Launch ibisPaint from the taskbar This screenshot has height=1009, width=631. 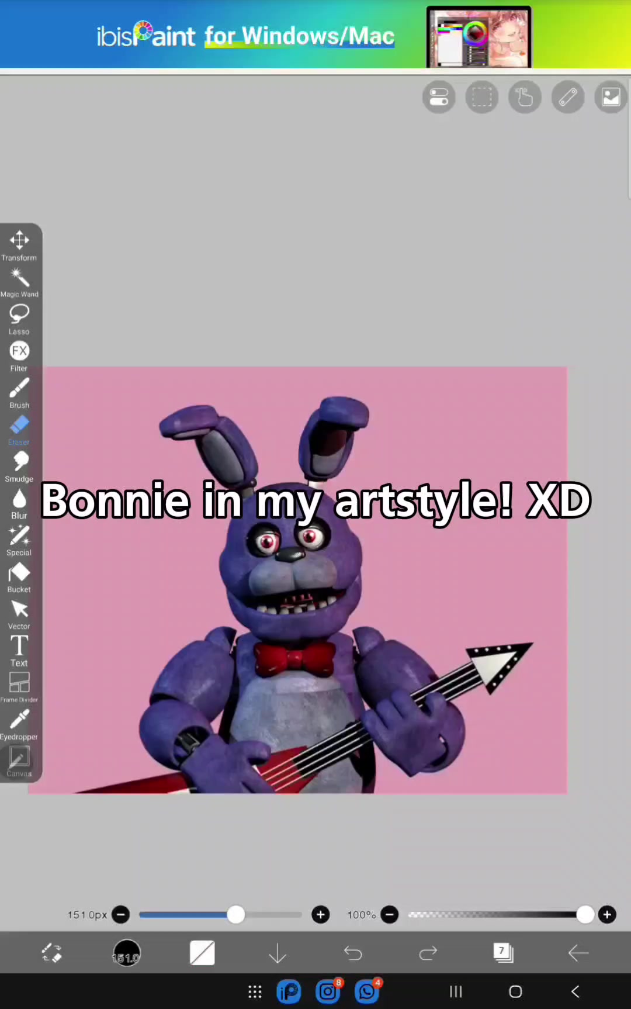tap(289, 991)
